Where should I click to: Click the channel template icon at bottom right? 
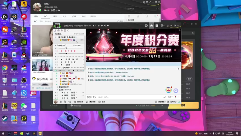(156, 102)
